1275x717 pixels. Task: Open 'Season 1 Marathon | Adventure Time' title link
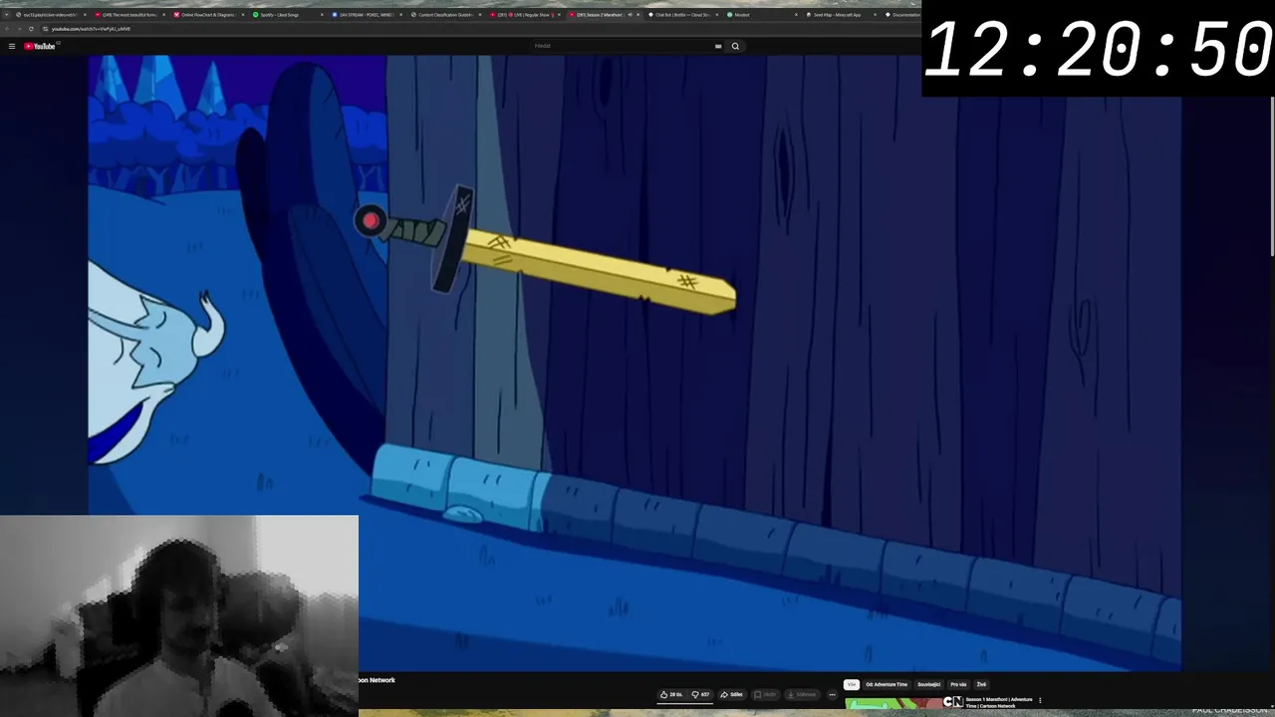(x=999, y=702)
